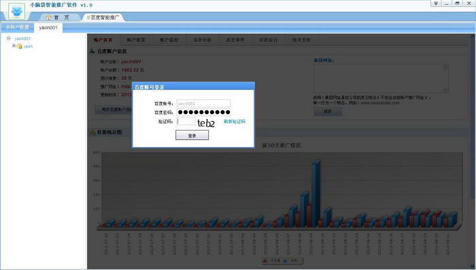This screenshot has width=476, height=270.
Task: Click the home tab house icon
Action: (48, 18)
